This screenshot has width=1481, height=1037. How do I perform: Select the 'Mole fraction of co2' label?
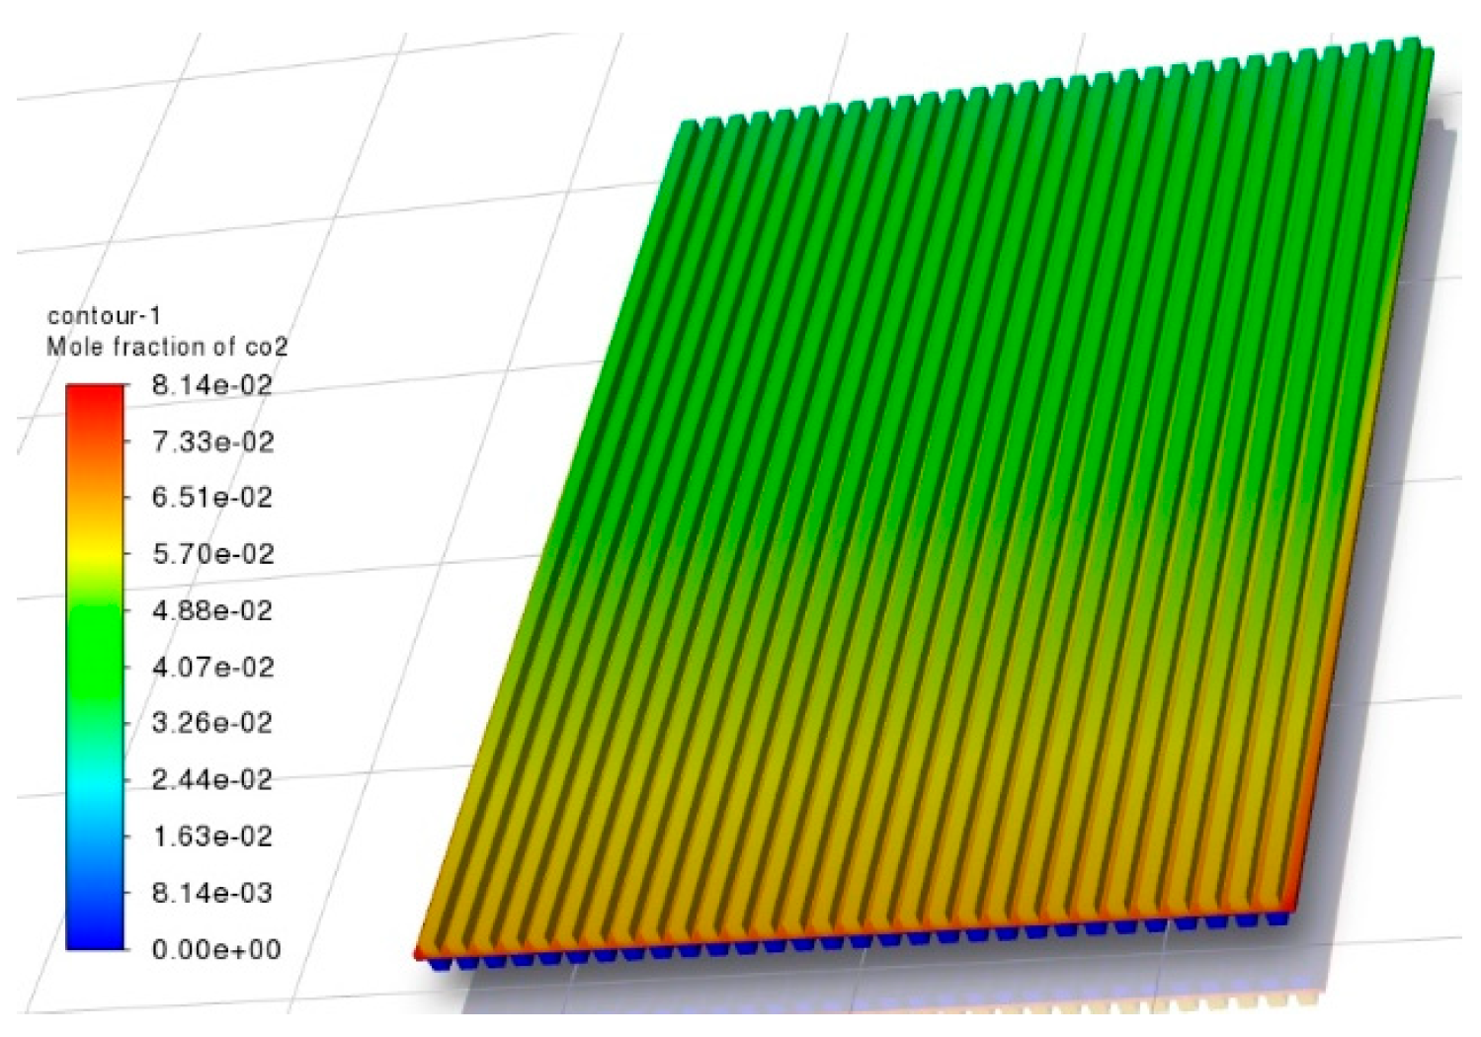(x=167, y=347)
